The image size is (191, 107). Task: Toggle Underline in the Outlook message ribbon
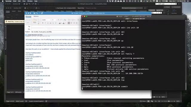click(x=48, y=23)
